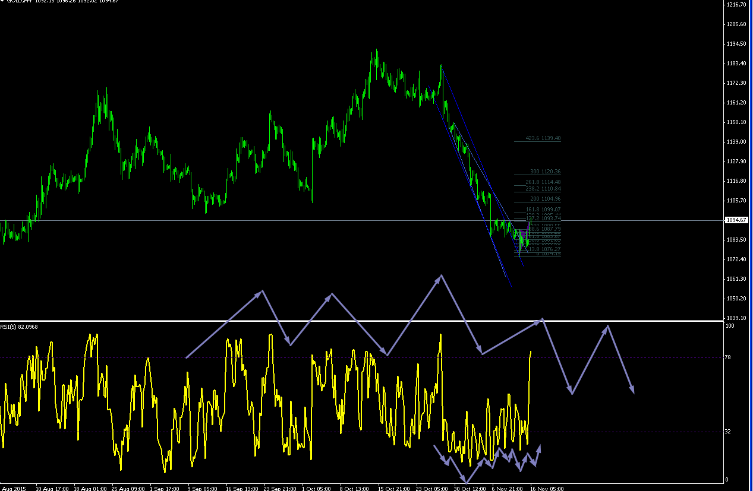753x491 pixels.
Task: Click the Aug 2015 time label
Action: (13, 488)
